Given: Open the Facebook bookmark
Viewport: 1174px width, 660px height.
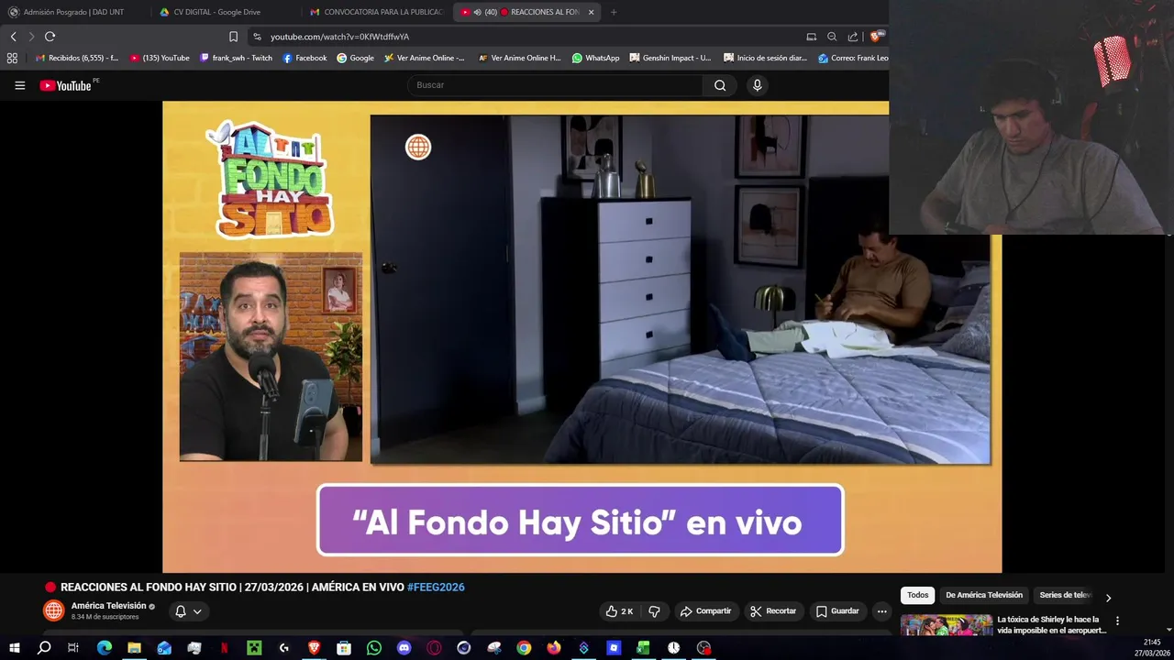Looking at the screenshot, I should pos(305,58).
